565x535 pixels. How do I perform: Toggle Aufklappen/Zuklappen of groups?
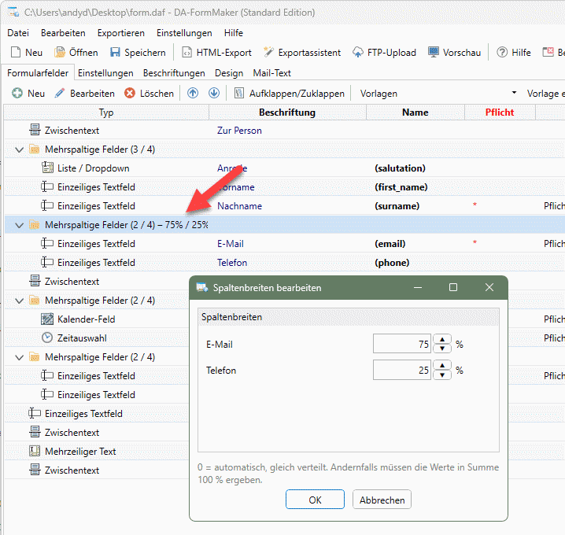[x=290, y=94]
